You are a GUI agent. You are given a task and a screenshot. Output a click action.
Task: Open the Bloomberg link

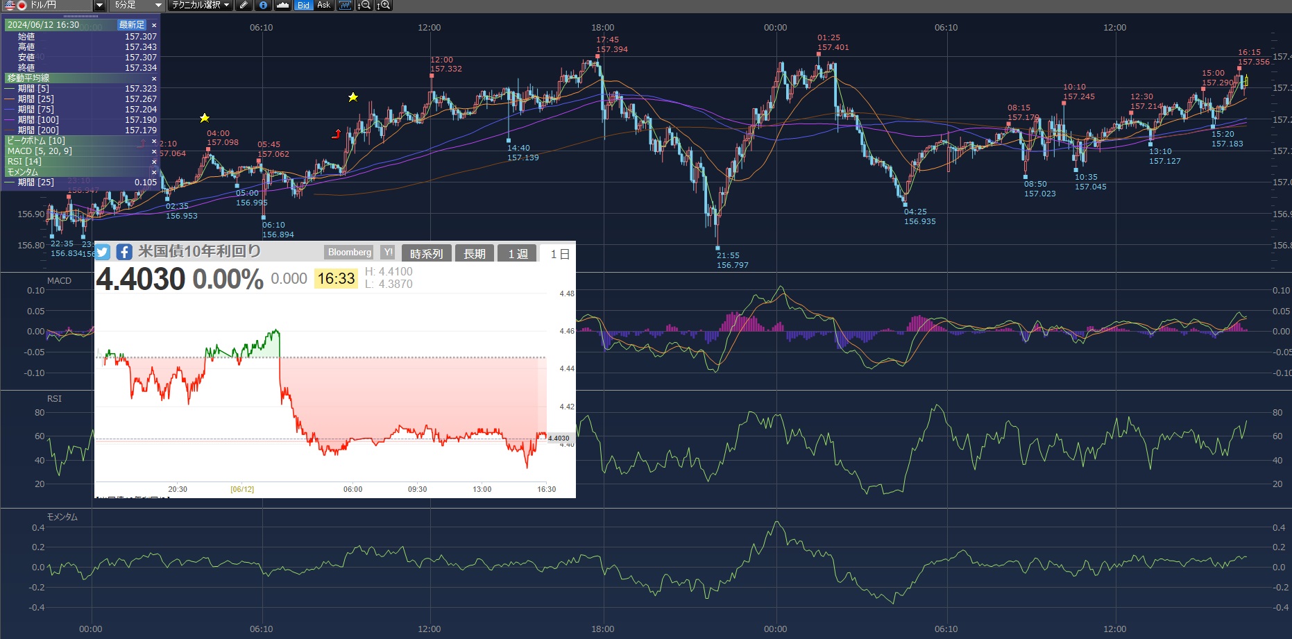click(x=349, y=253)
